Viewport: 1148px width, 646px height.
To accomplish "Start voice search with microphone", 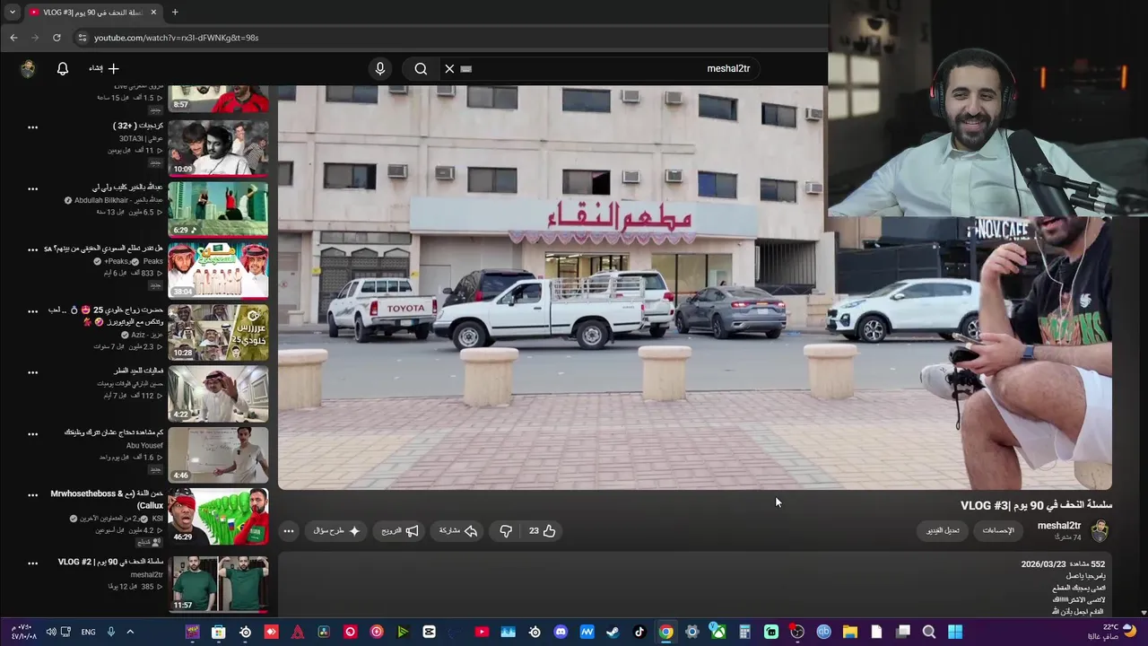I will pyautogui.click(x=380, y=68).
